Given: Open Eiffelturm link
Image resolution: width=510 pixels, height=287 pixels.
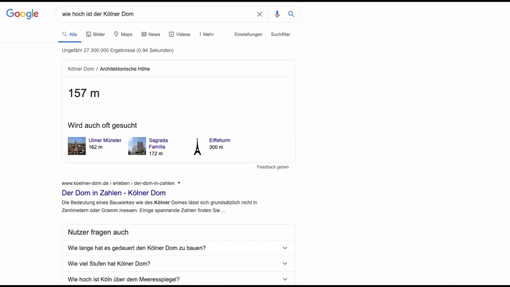Looking at the screenshot, I should (220, 140).
